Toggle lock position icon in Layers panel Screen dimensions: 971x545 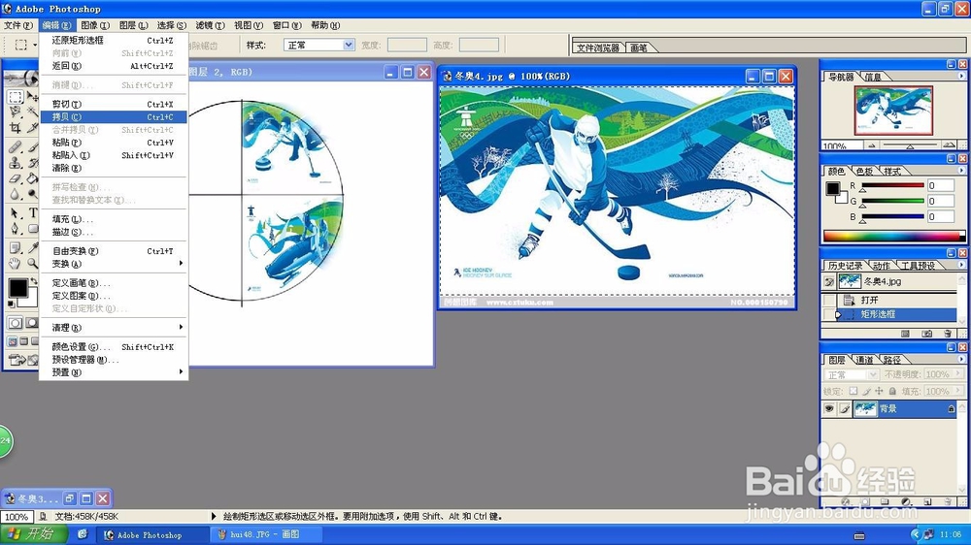tap(879, 391)
